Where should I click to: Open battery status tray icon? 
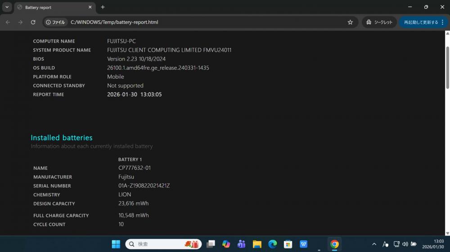tap(414, 244)
